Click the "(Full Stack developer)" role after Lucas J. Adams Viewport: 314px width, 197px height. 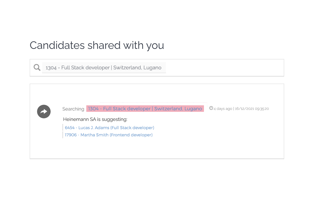click(132, 128)
